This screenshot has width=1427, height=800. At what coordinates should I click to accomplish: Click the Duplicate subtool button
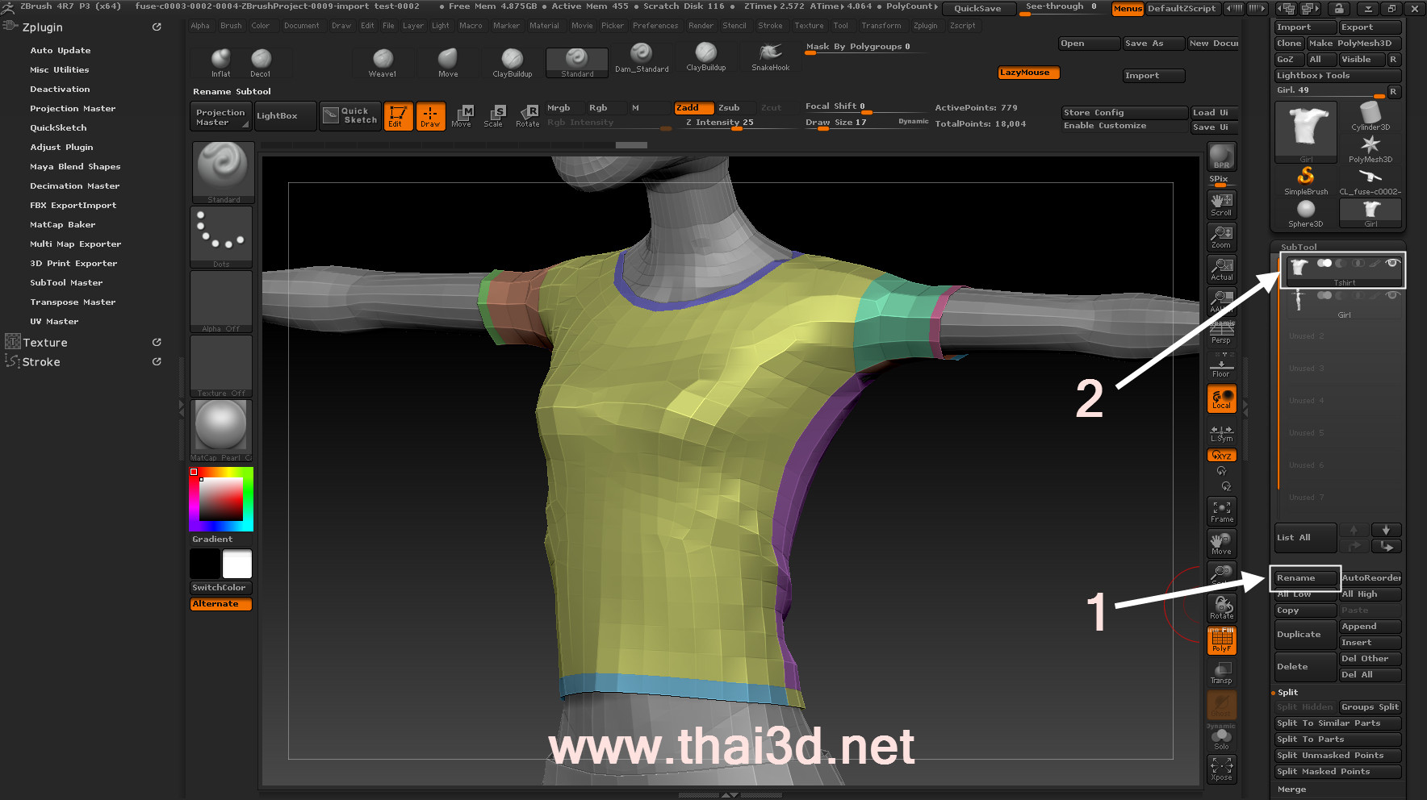(1304, 635)
